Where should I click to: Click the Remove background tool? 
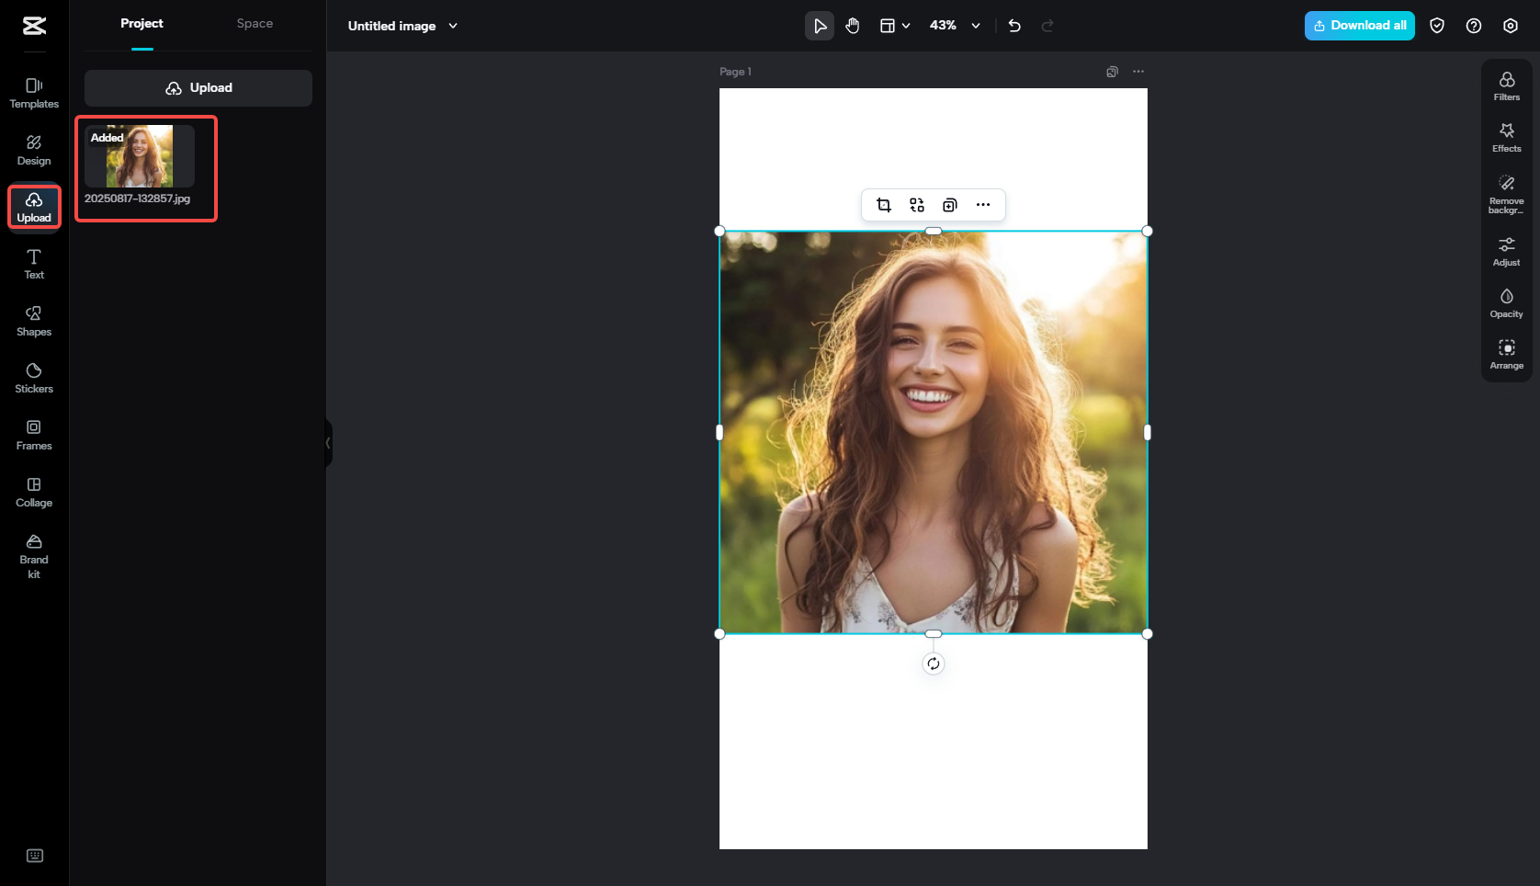coord(1506,193)
